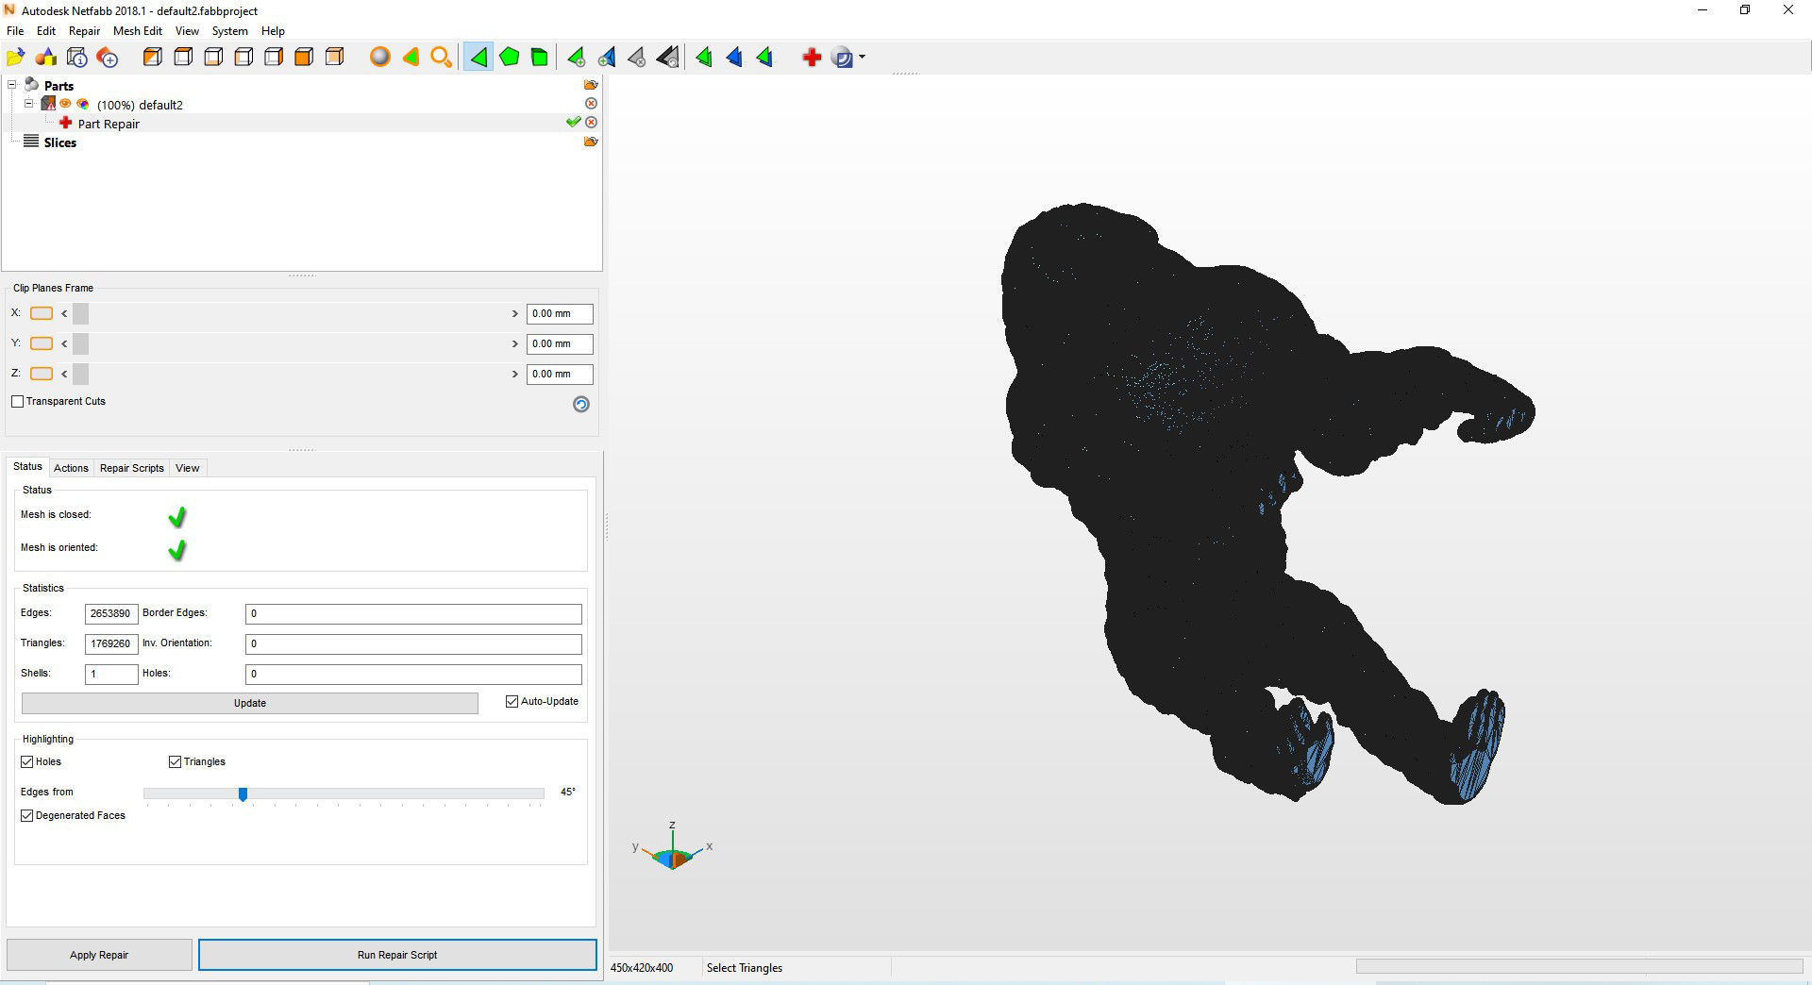Image resolution: width=1812 pixels, height=985 pixels.
Task: Click the orange triangle toolbar icon
Action: (x=411, y=58)
